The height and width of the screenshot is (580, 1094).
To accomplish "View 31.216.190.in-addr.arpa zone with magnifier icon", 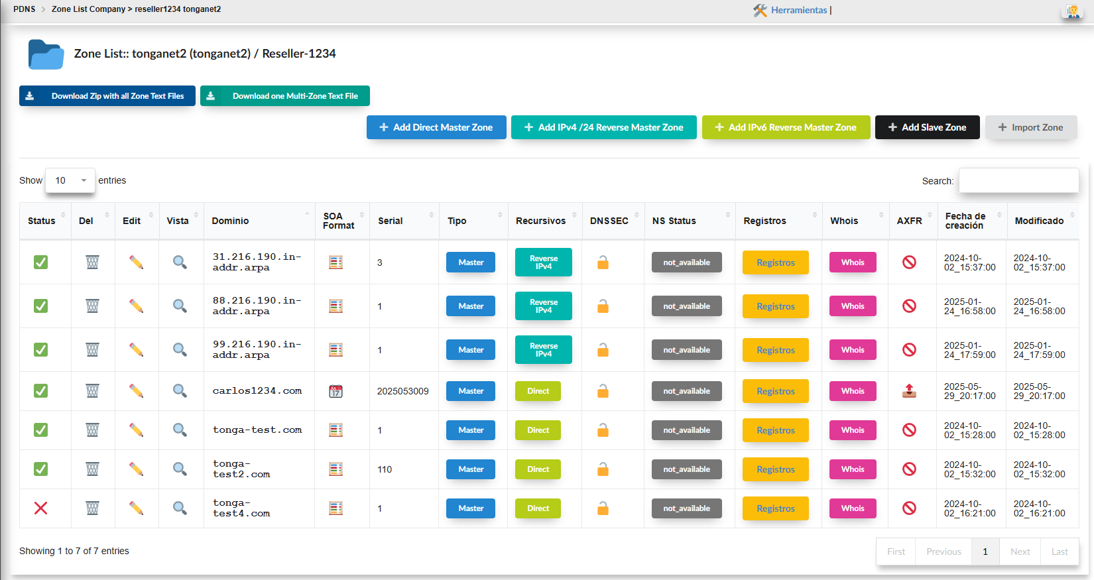I will pyautogui.click(x=180, y=262).
